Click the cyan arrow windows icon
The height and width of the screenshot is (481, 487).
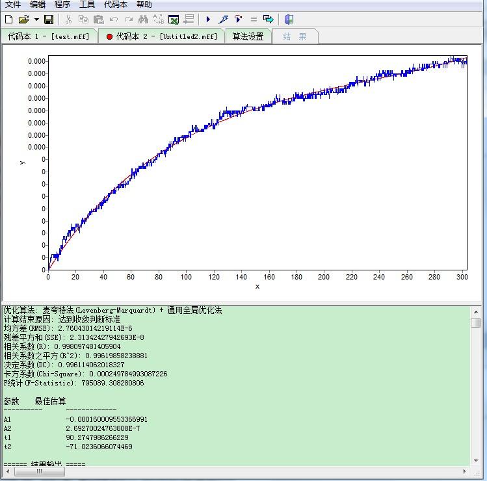269,19
